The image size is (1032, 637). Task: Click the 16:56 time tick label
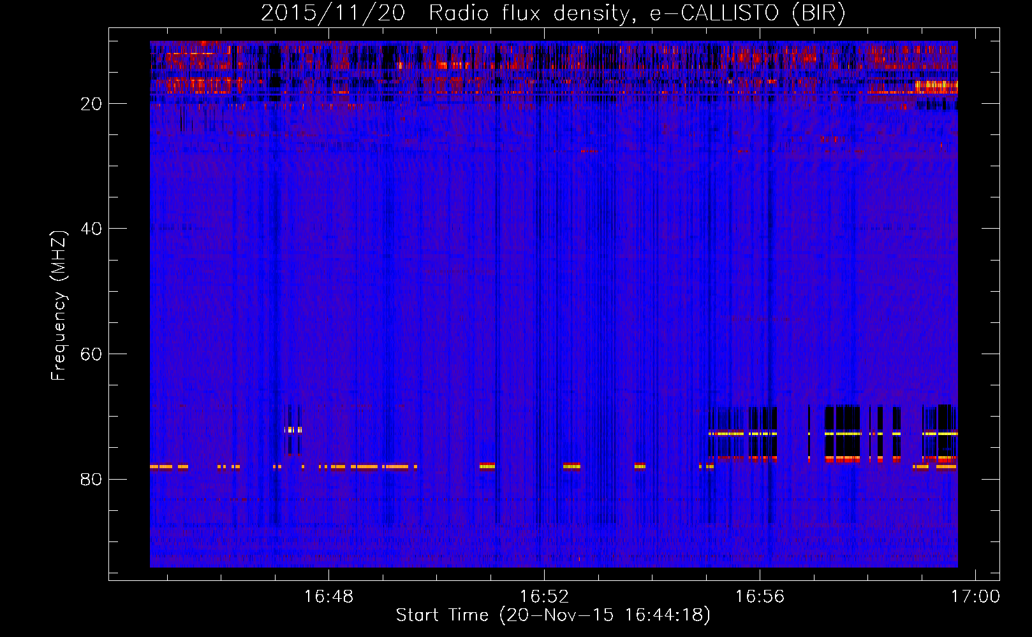(x=760, y=596)
